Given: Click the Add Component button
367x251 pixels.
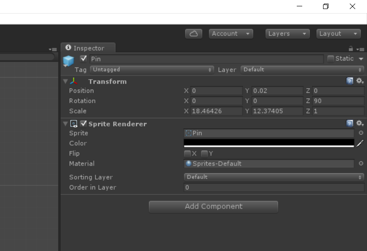Looking at the screenshot, I should [x=213, y=207].
